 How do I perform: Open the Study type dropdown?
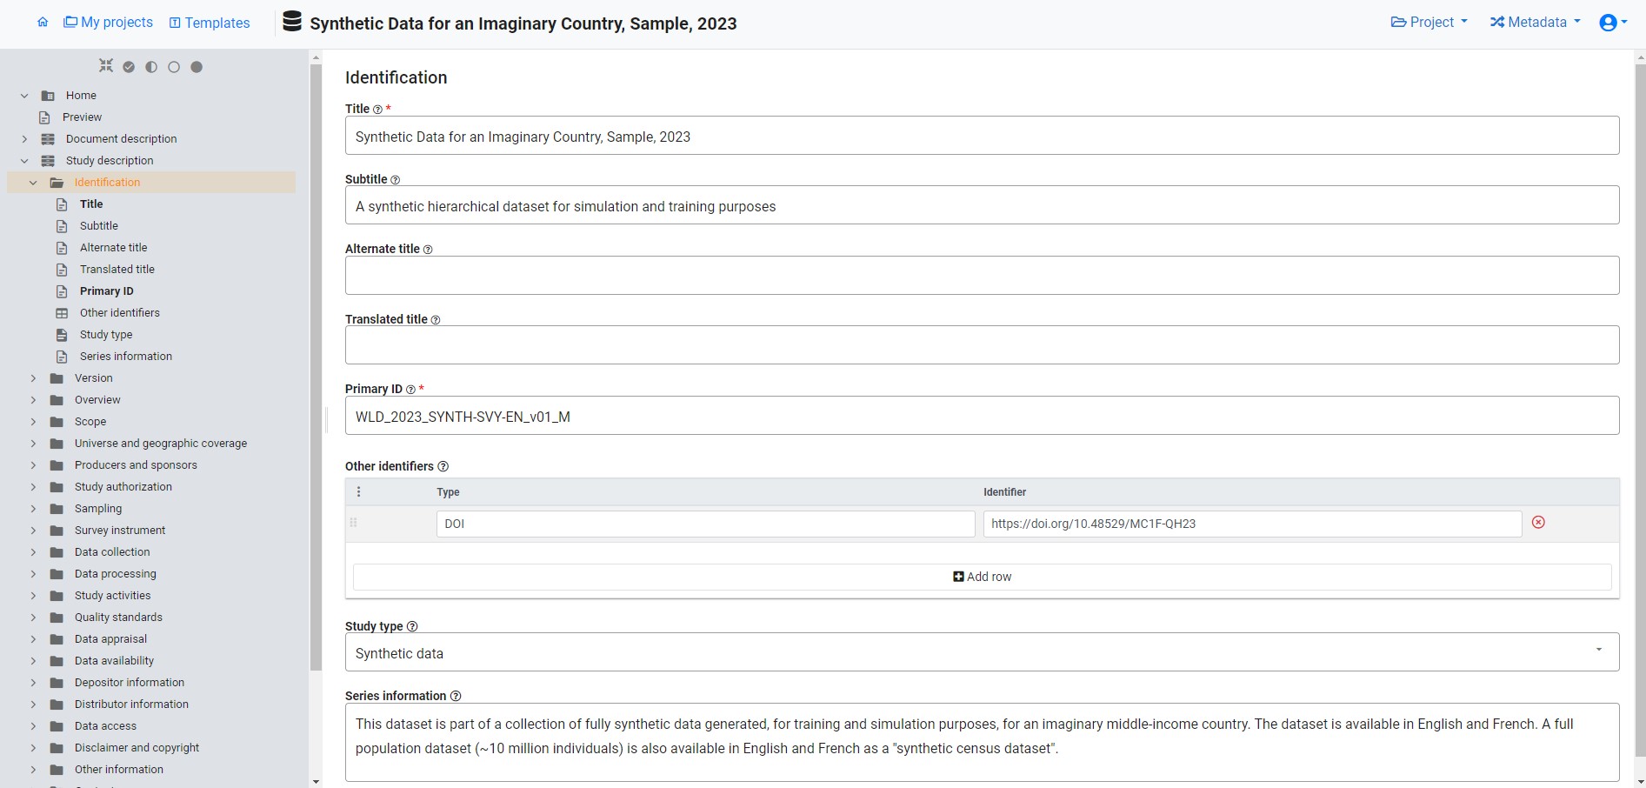pos(981,652)
